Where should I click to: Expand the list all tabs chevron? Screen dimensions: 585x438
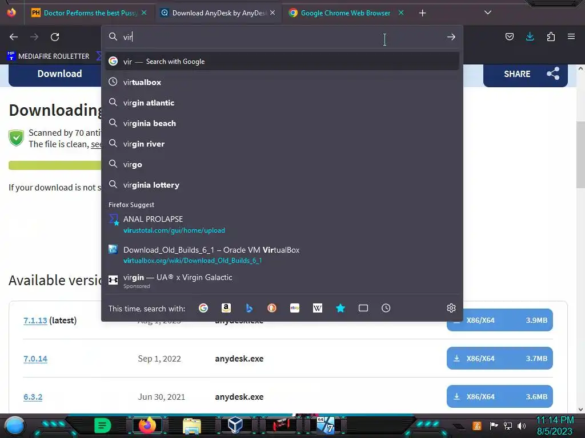coord(488,13)
